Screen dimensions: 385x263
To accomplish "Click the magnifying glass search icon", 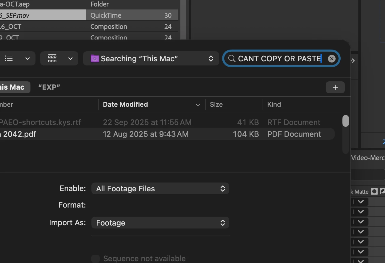I will point(232,59).
